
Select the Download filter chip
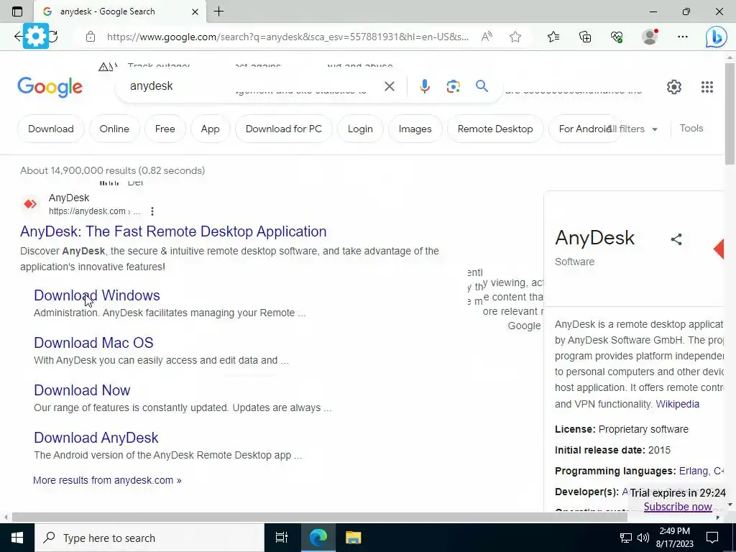click(x=51, y=129)
